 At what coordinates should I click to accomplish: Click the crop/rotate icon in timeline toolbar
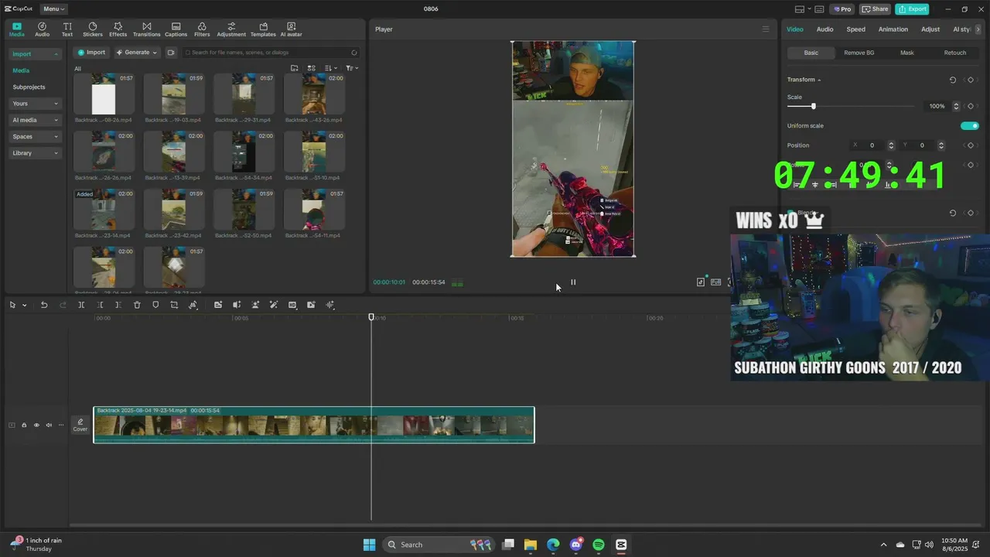174,305
